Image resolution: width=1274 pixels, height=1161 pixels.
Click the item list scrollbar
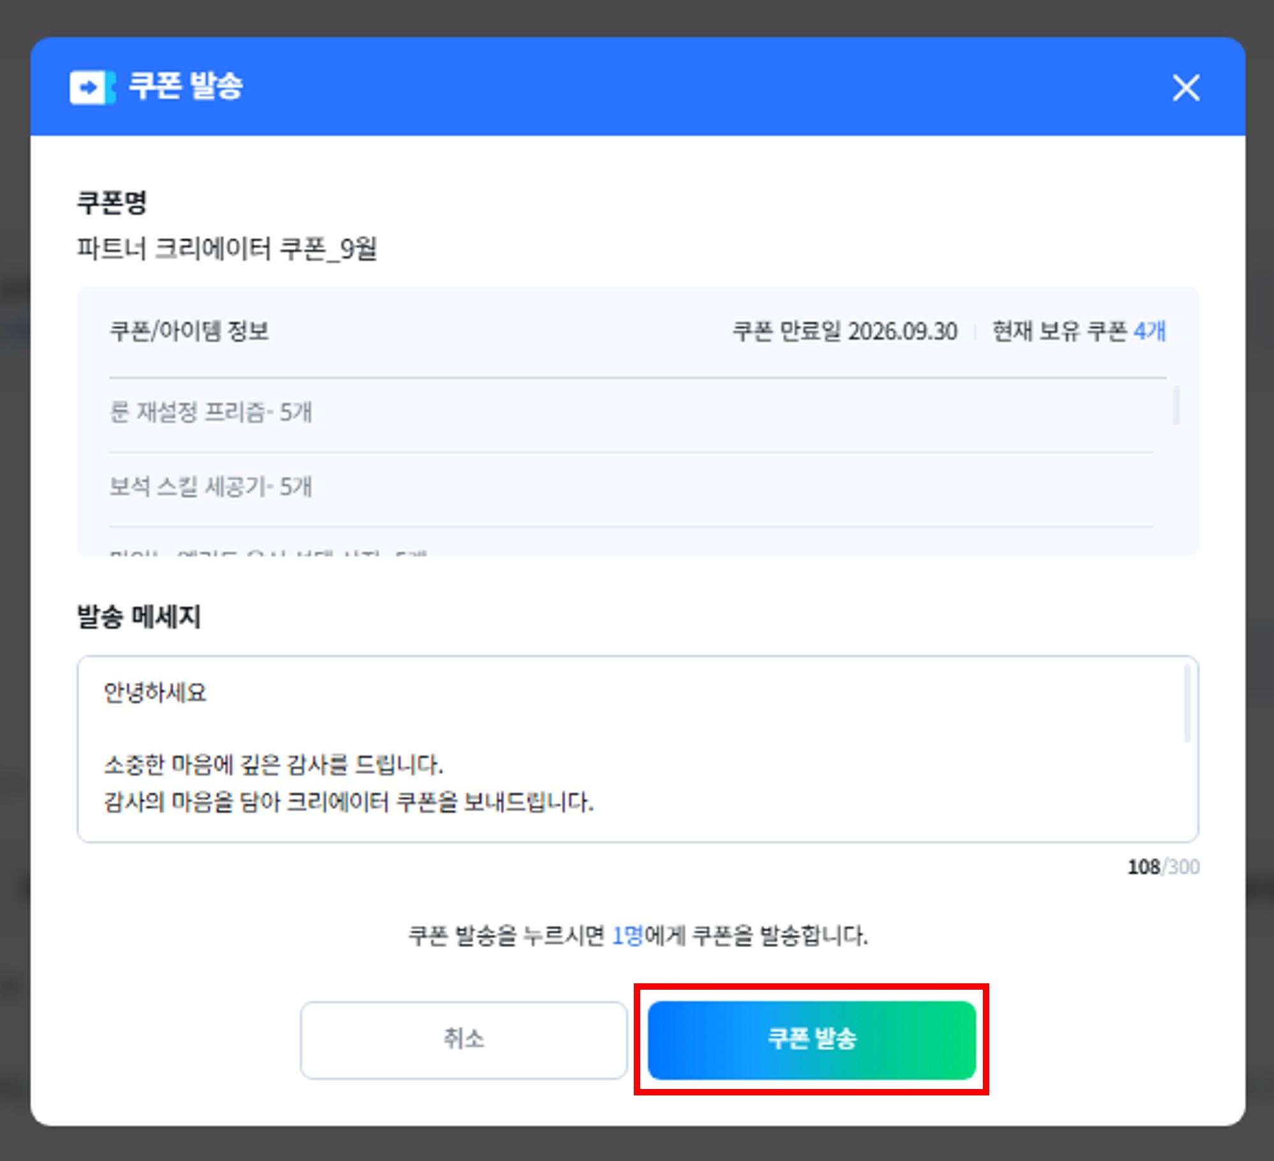pos(1176,404)
